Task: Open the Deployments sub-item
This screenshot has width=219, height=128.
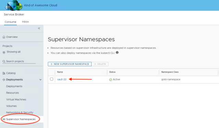Action: pyautogui.click(x=14, y=86)
